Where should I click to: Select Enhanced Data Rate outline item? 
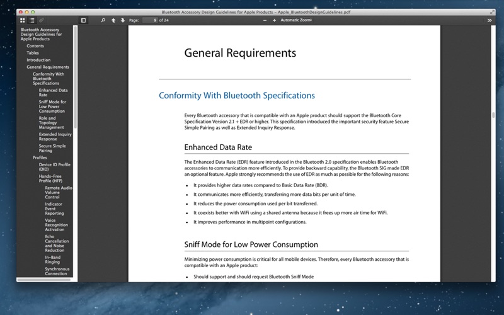pos(53,93)
